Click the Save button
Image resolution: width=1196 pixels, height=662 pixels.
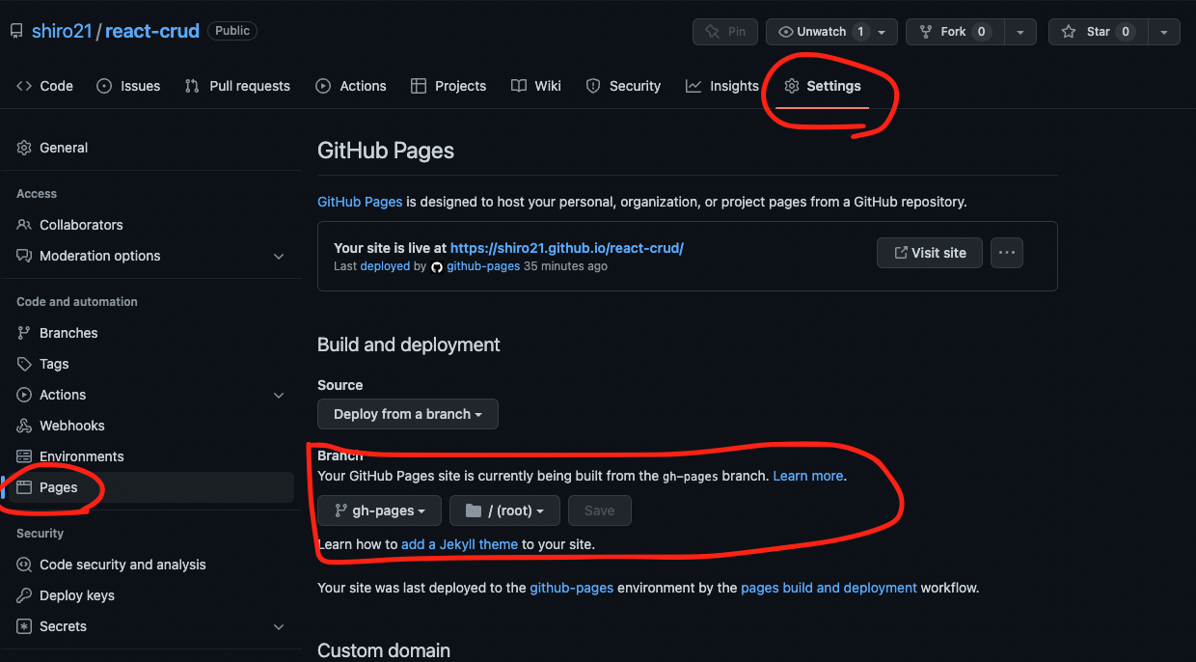point(599,510)
